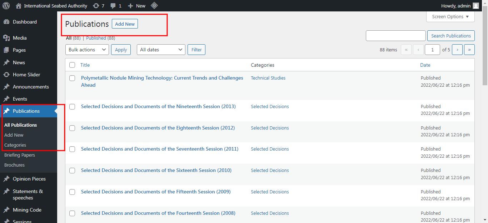The image size is (488, 223).
Task: Go to the previous page arrow button
Action: click(x=418, y=50)
